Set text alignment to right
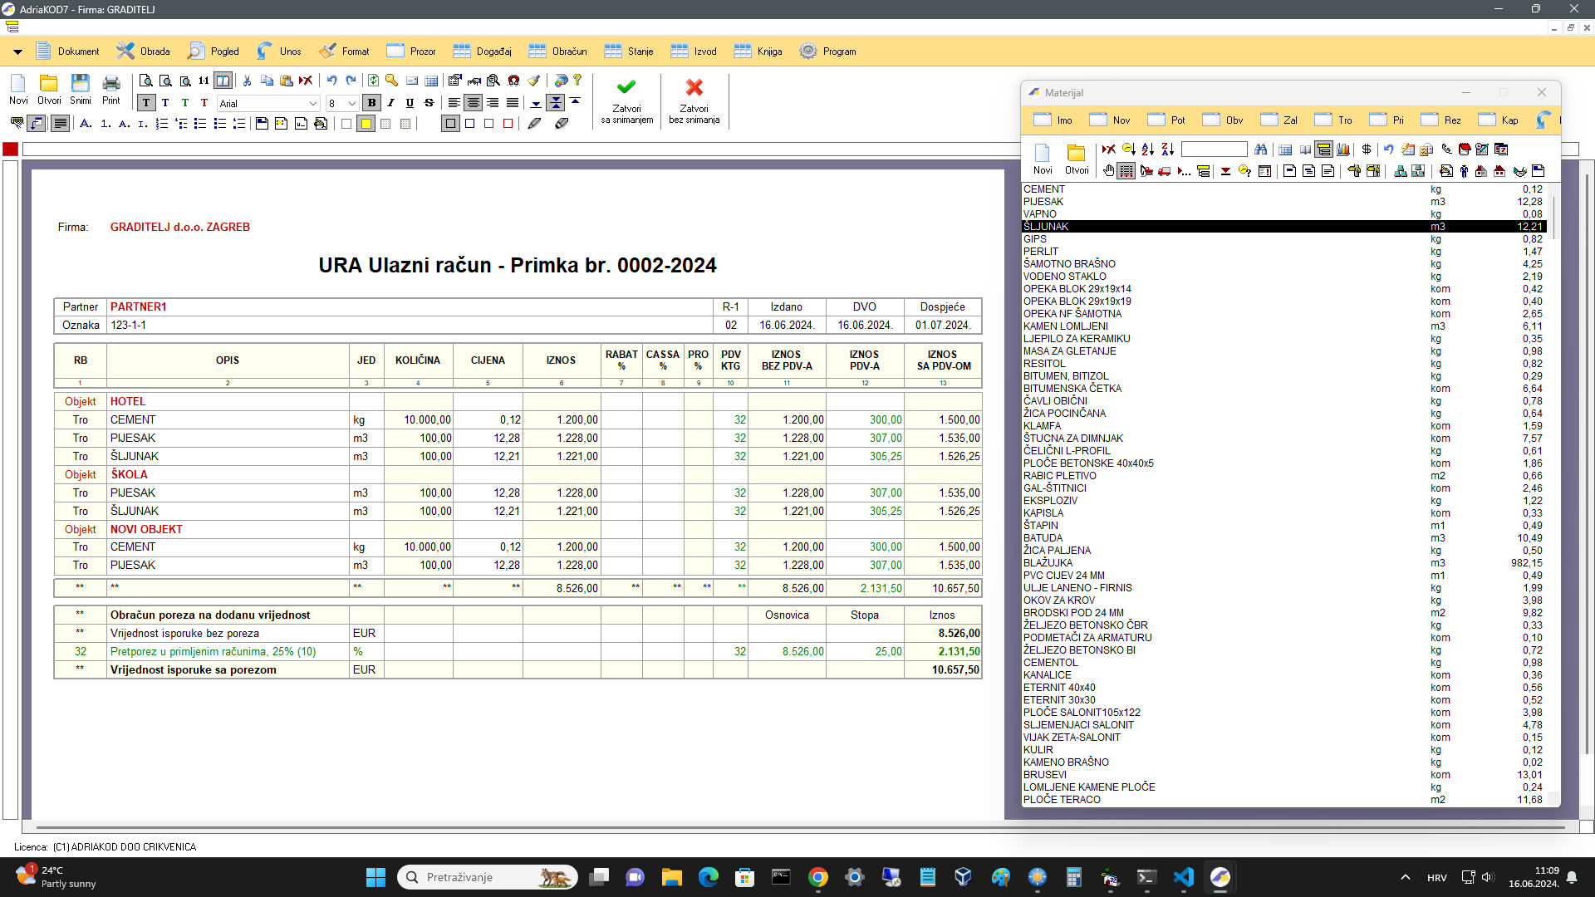Viewport: 1595px width, 897px height. tap(493, 103)
